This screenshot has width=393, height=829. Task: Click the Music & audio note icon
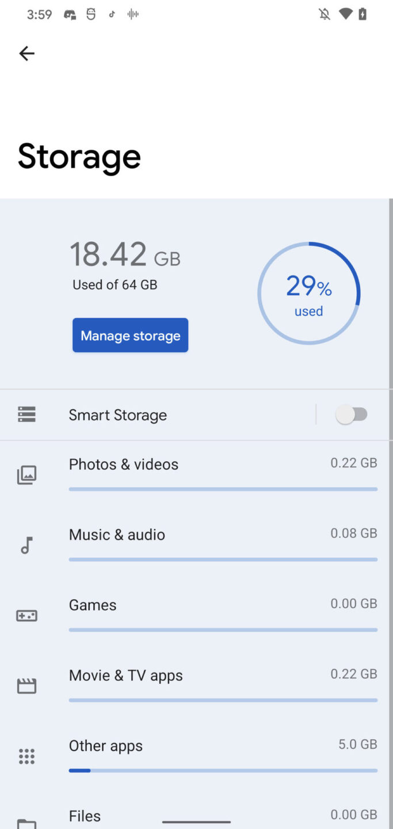coord(26,545)
